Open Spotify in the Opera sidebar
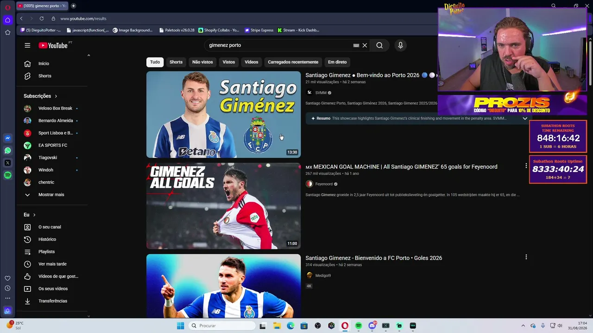Image resolution: width=593 pixels, height=333 pixels. pos(7,175)
